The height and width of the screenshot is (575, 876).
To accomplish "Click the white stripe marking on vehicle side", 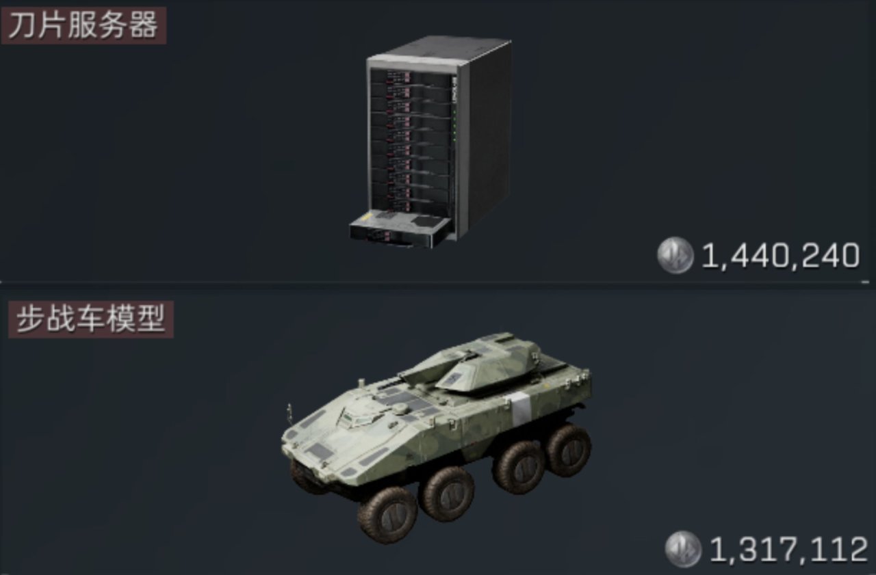I will tap(521, 409).
